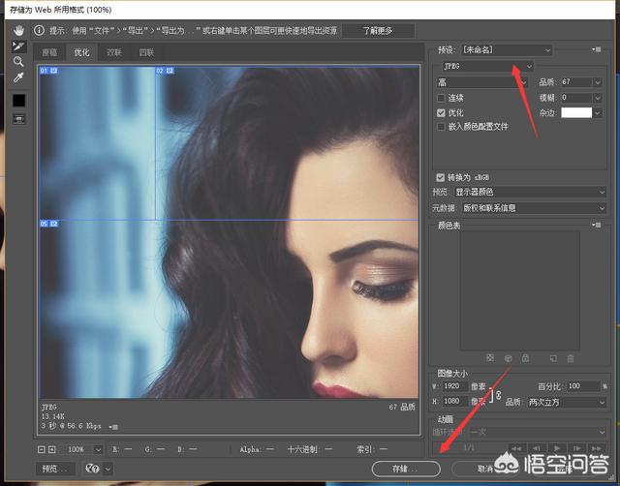Screen dimensions: 620x486
Task: Select the Hand tool
Action: pyautogui.click(x=18, y=30)
